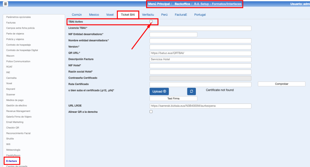Image resolution: width=310 pixels, height=167 pixels.
Task: Toggle Alinear QR a la derecha checkbox
Action: pos(151,112)
